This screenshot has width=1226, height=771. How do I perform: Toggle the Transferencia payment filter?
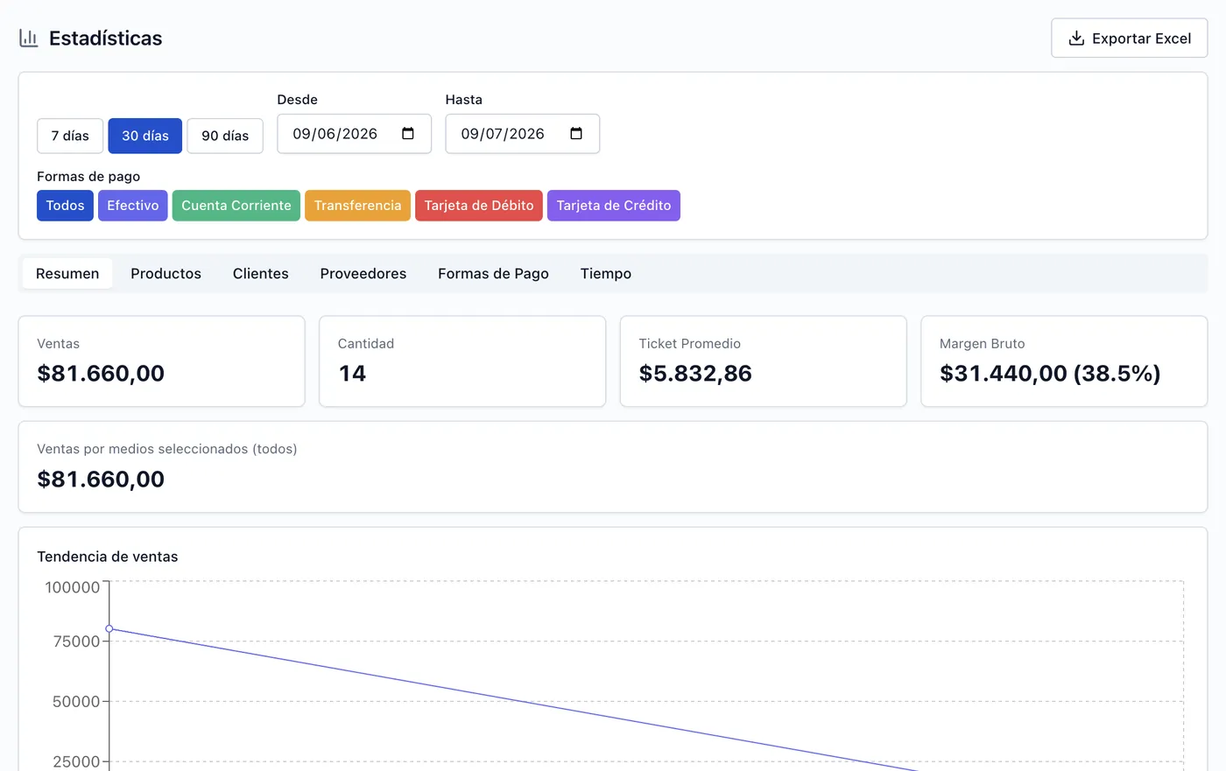[357, 206]
